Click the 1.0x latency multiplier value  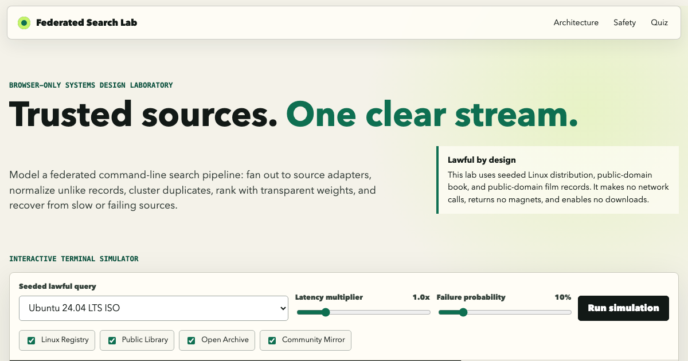(x=421, y=297)
